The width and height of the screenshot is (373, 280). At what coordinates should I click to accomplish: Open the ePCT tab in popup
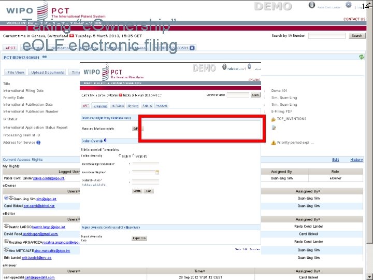point(85,106)
